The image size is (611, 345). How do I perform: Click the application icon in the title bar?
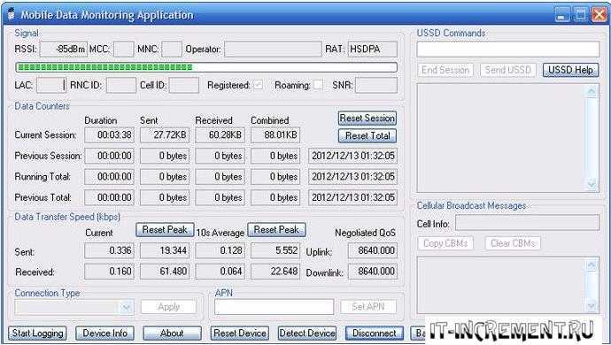click(11, 14)
